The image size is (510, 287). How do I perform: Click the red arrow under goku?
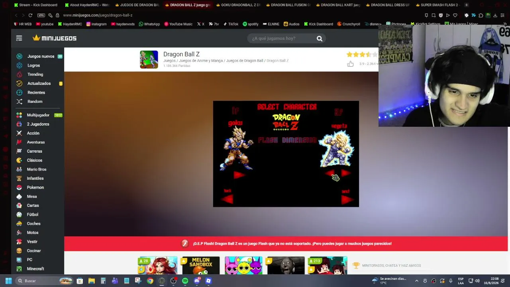(x=239, y=175)
